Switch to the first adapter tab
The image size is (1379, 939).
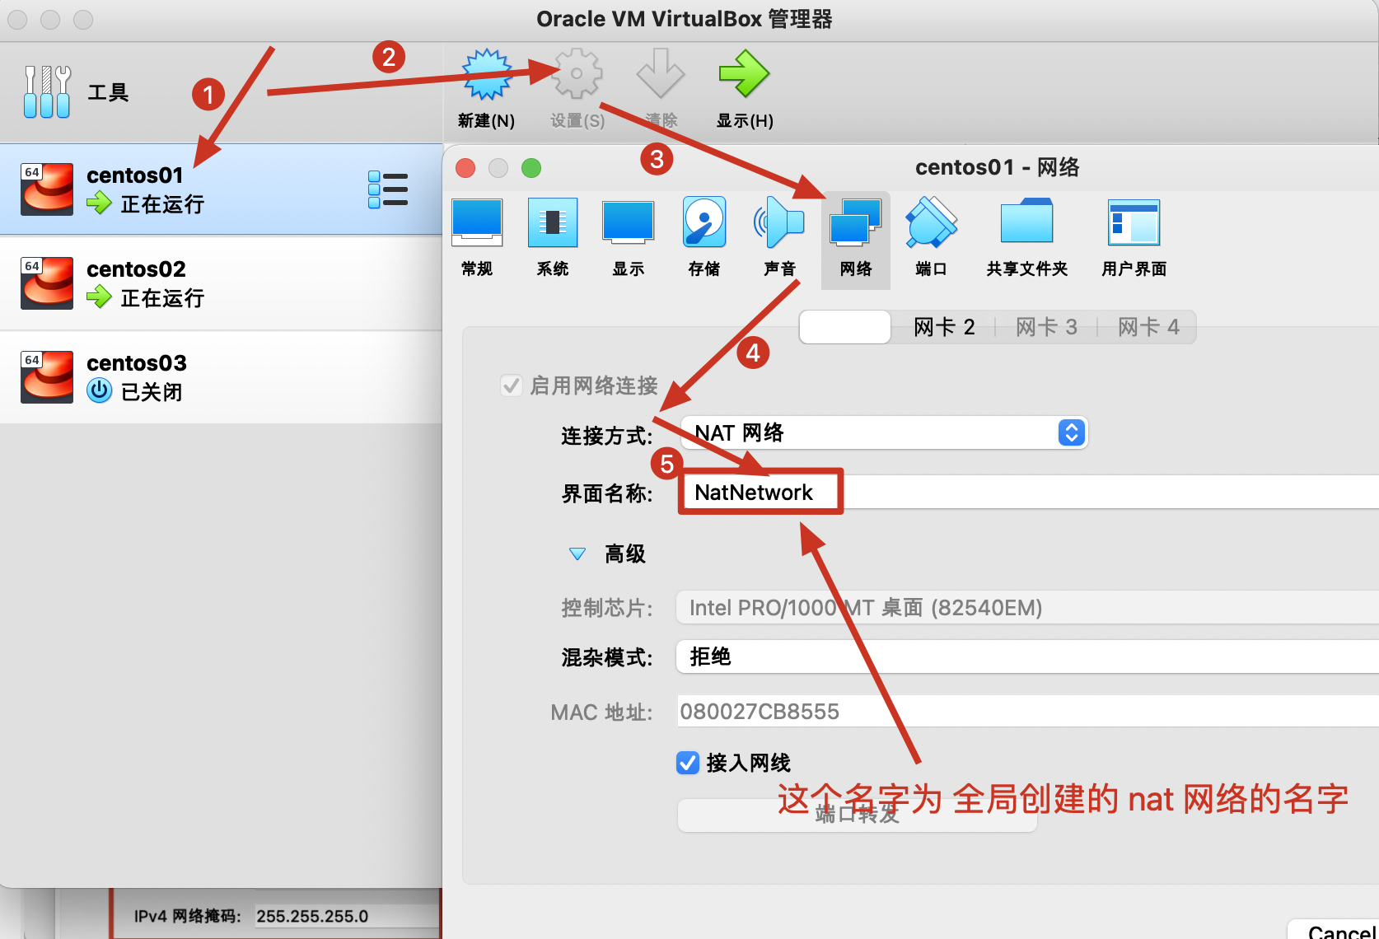click(x=845, y=327)
